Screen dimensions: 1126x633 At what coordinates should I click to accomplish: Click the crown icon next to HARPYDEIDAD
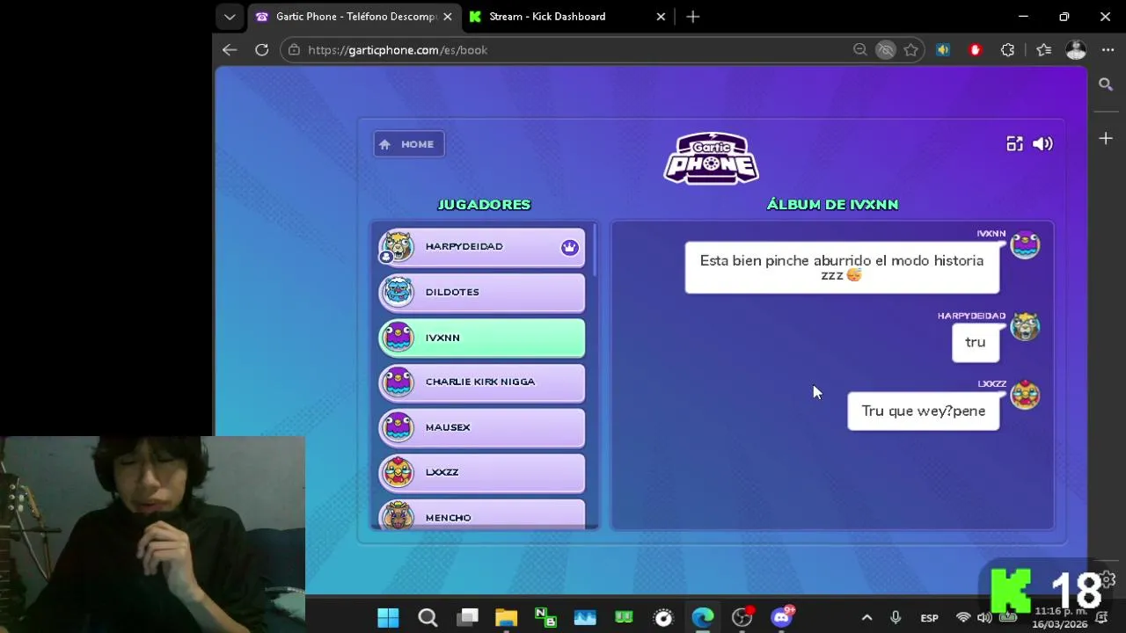[570, 247]
